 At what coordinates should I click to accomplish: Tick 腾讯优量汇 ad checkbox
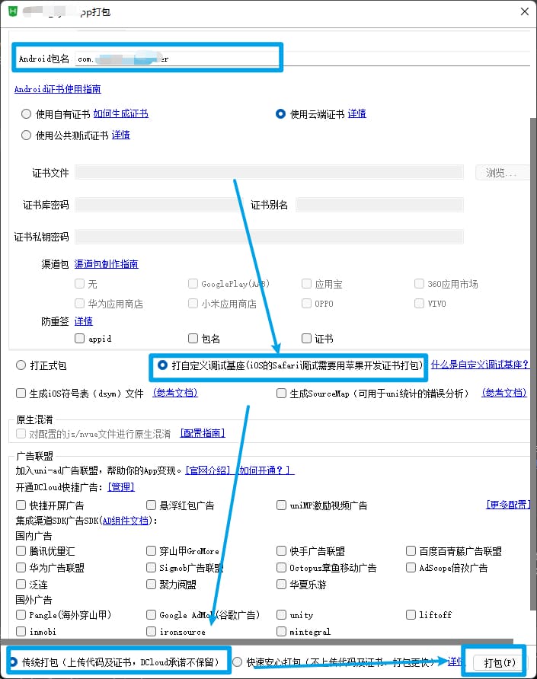(21, 551)
